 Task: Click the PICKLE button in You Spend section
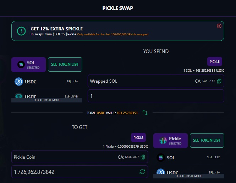[215, 61]
